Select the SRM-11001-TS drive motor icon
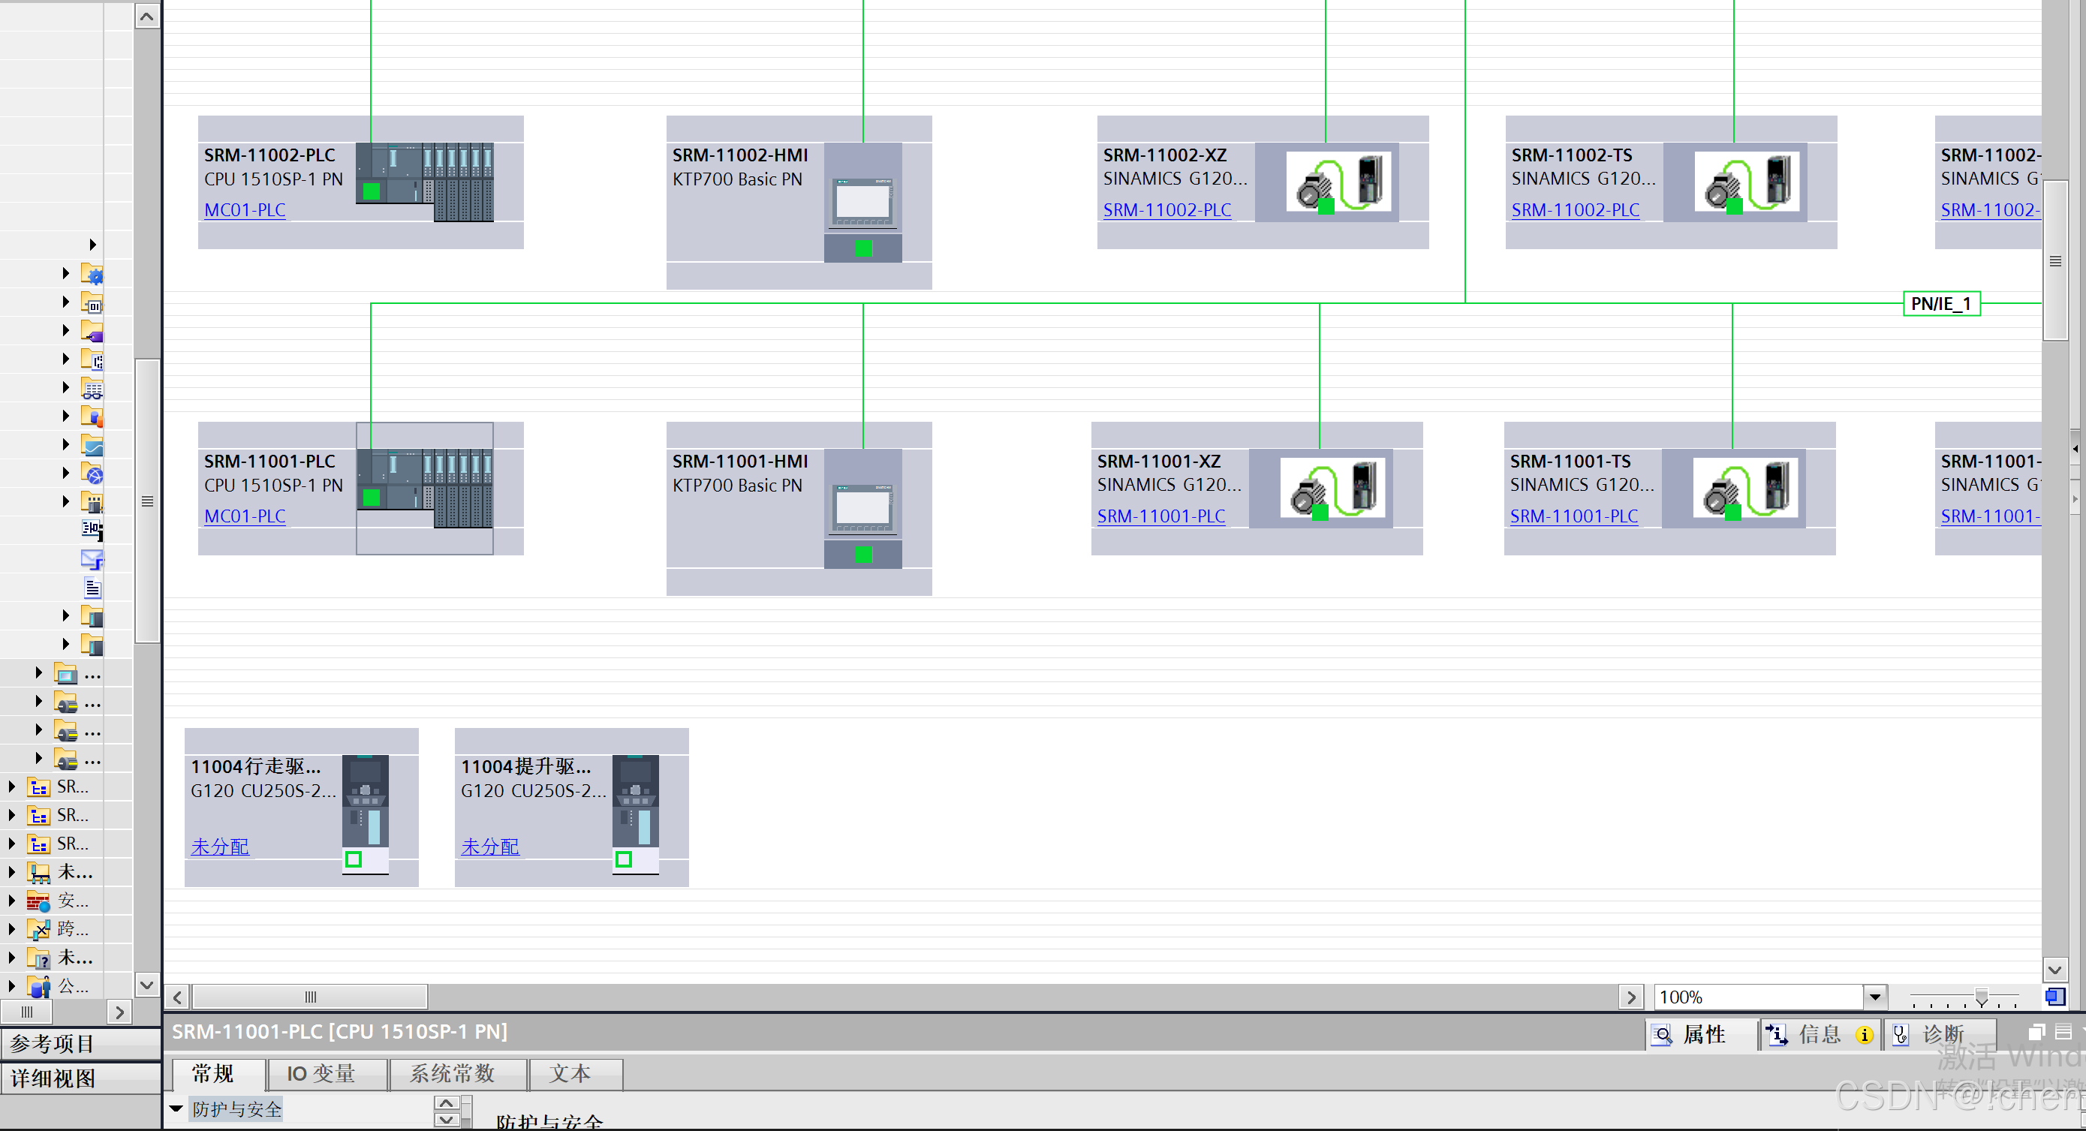This screenshot has height=1131, width=2086. (1745, 488)
